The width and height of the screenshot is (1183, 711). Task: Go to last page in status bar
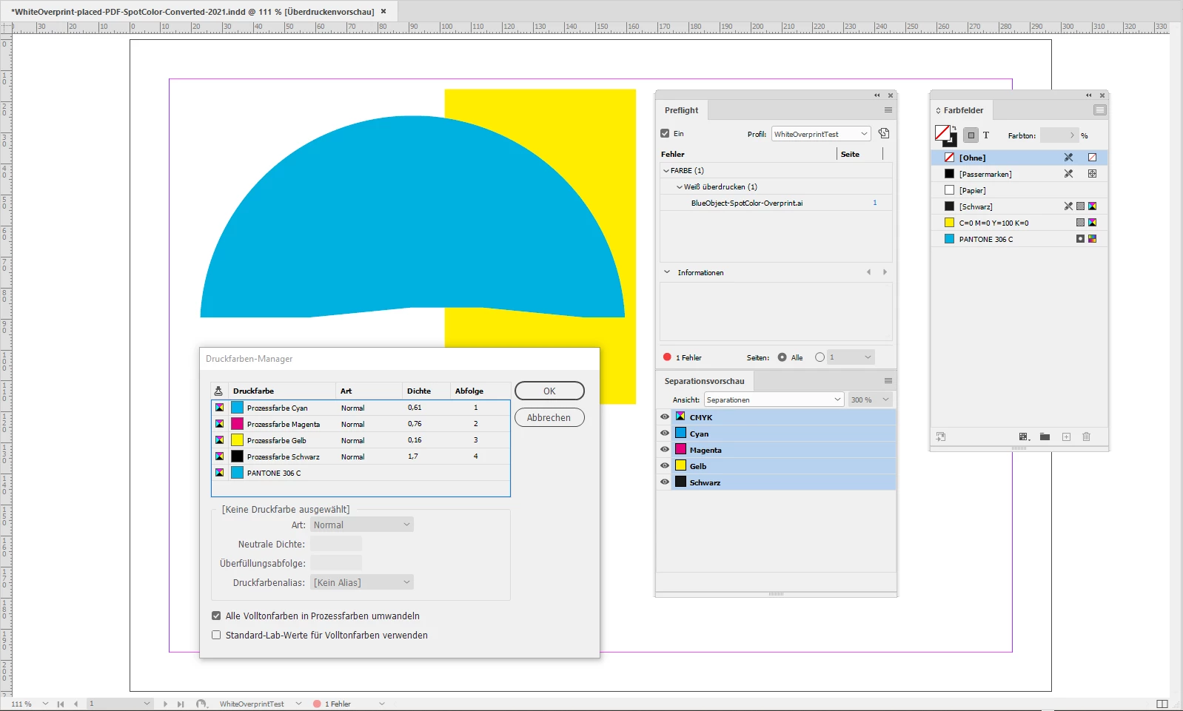click(x=181, y=704)
